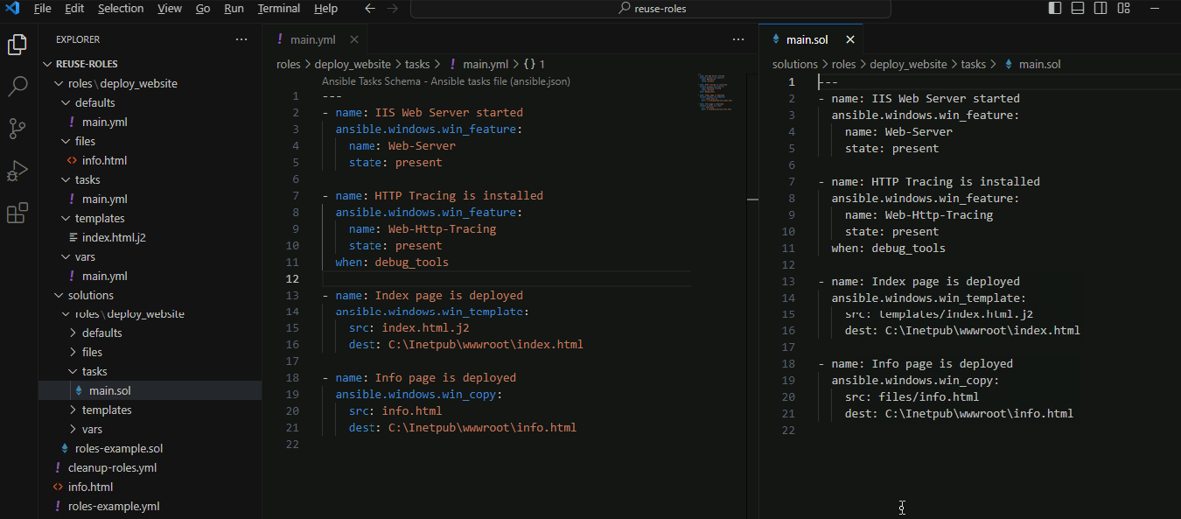
Task: Open editor group more actions ellipsis
Action: pos(737,39)
